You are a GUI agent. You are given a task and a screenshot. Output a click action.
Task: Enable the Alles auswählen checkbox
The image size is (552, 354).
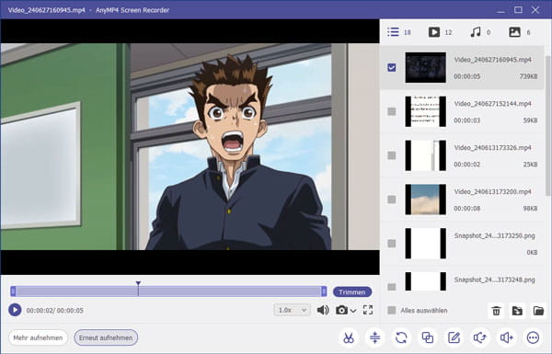[392, 311]
